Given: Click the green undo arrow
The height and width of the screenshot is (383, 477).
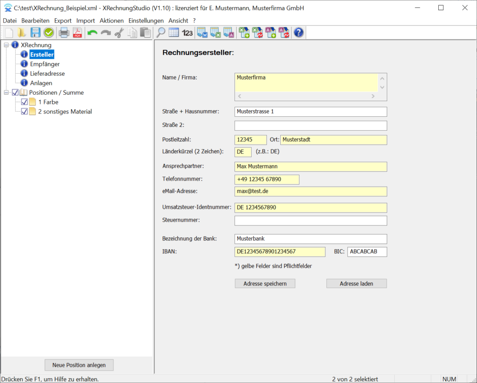Looking at the screenshot, I should [92, 33].
